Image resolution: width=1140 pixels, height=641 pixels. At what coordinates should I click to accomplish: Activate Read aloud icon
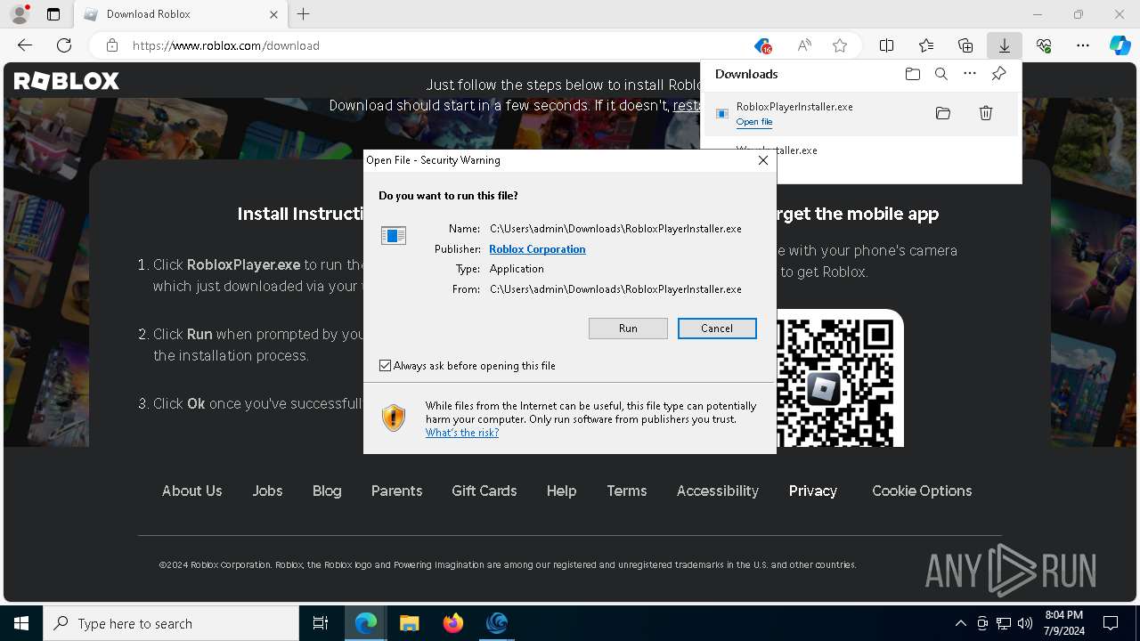point(804,45)
